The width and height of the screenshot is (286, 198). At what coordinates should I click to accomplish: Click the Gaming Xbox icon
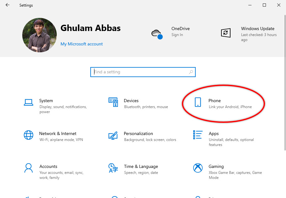coord(198,168)
